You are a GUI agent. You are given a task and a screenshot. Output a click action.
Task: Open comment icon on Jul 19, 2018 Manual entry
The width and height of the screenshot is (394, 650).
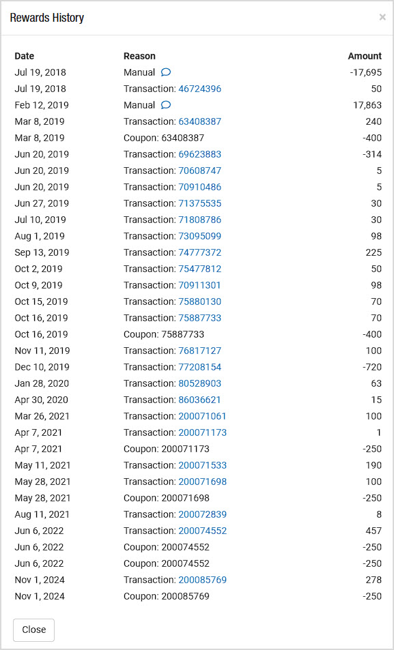point(166,72)
